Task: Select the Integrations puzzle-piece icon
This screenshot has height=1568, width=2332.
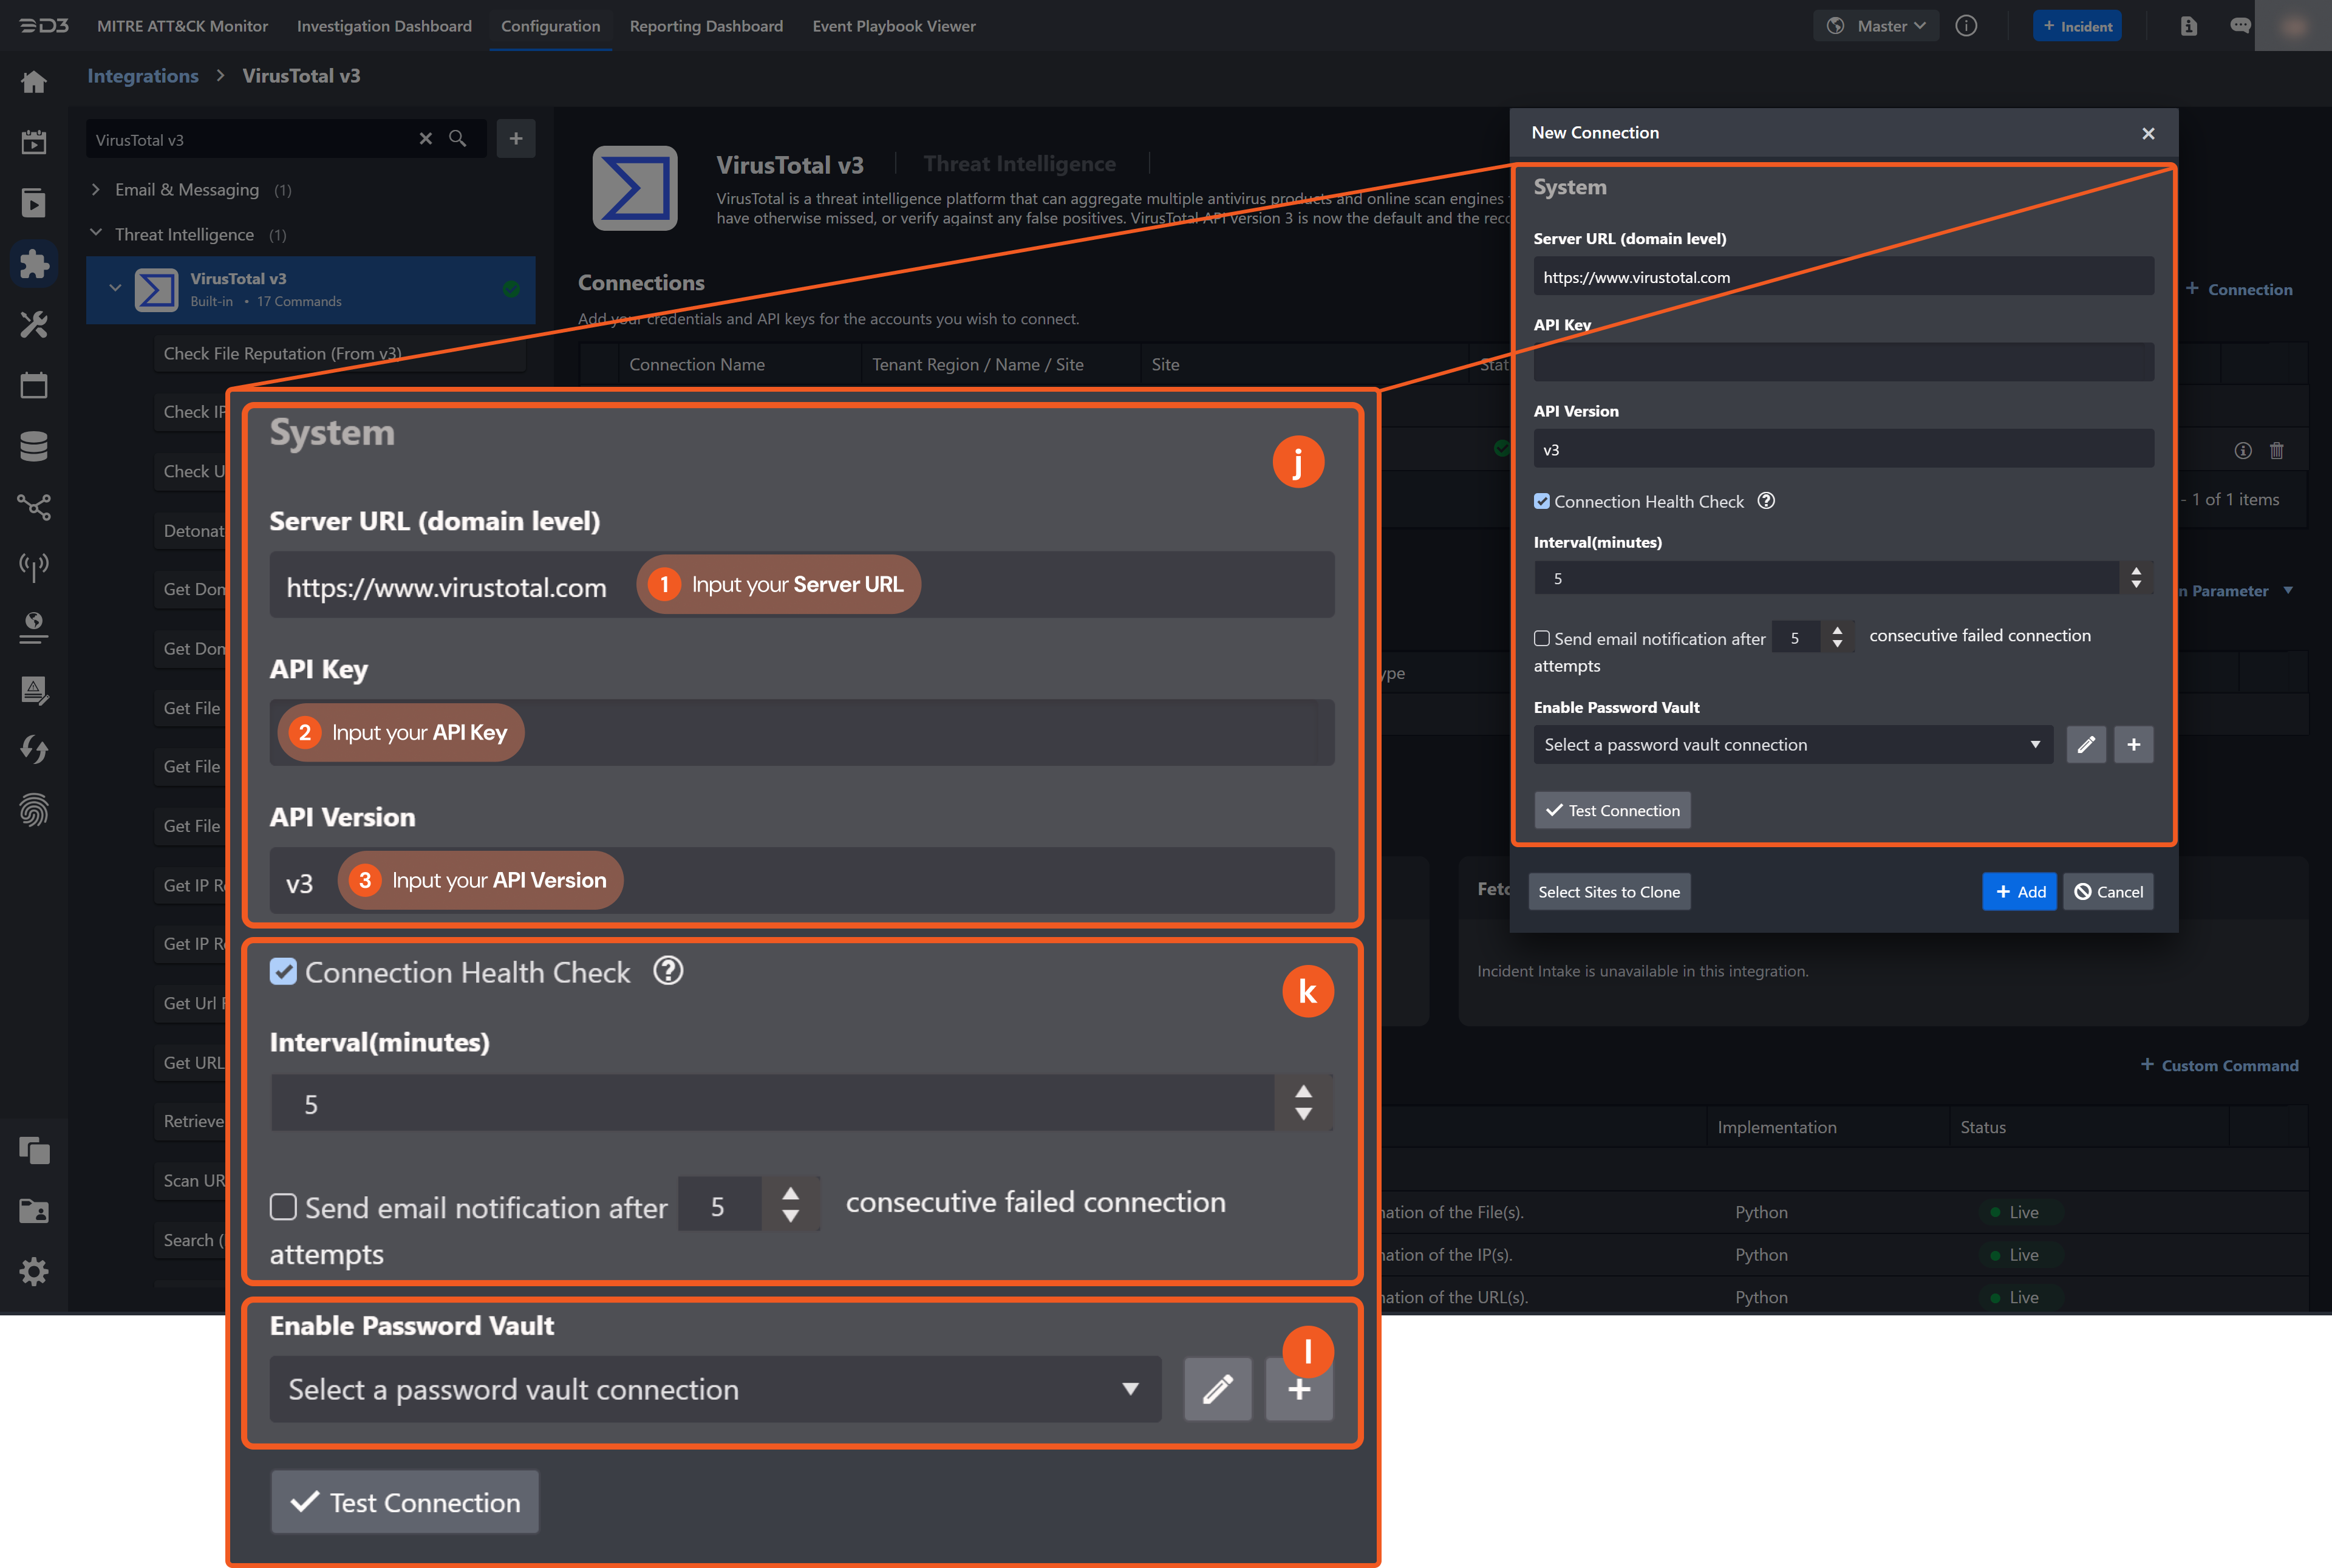Action: 34,264
